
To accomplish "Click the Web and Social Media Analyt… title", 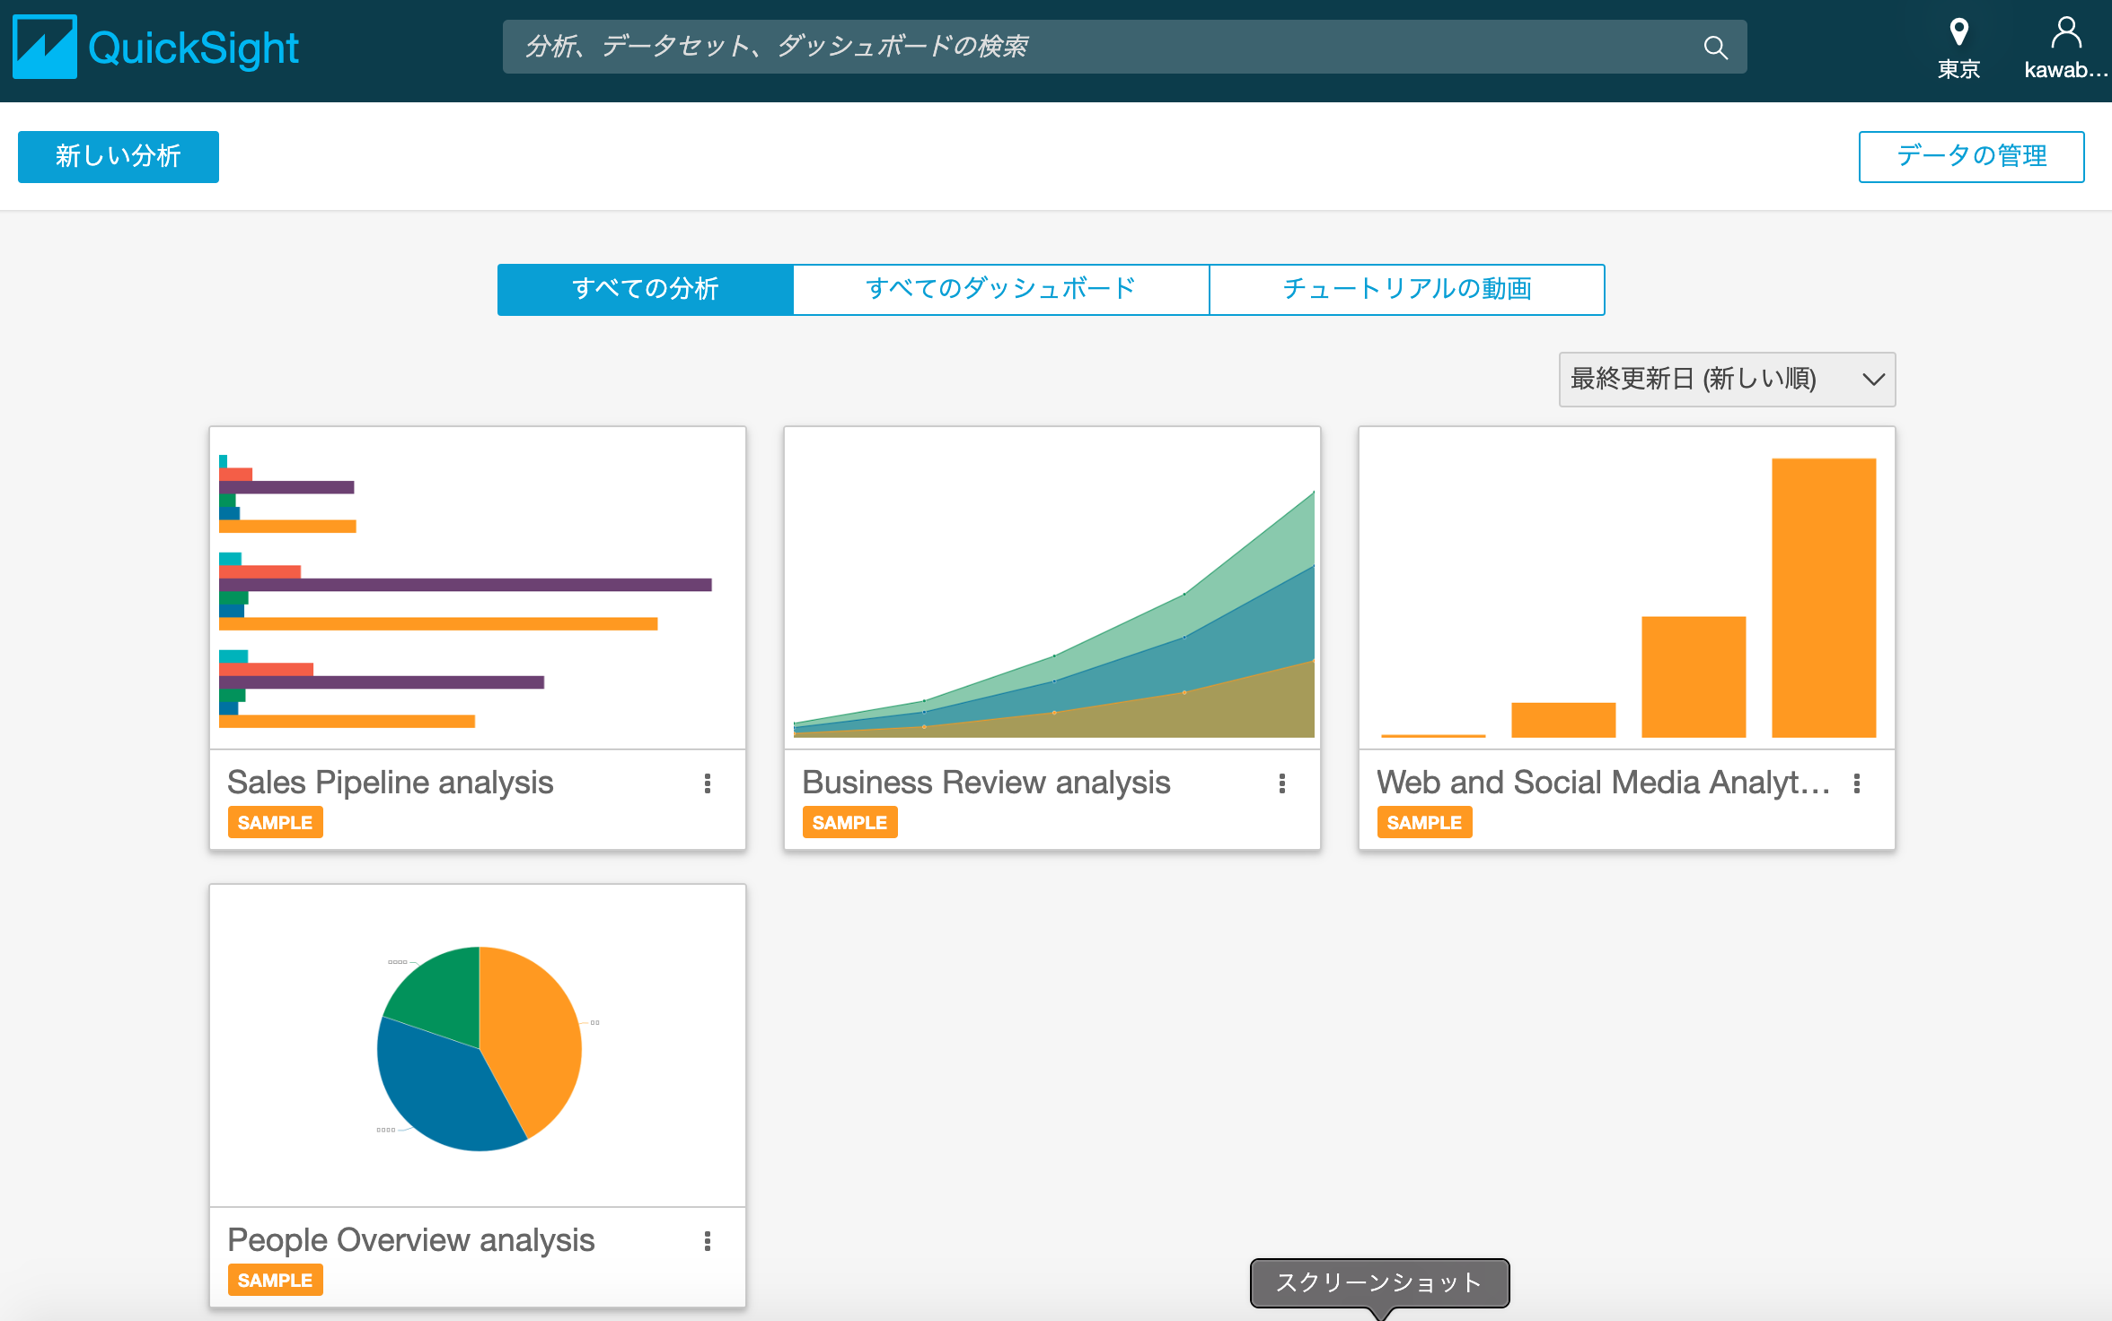I will point(1604,783).
